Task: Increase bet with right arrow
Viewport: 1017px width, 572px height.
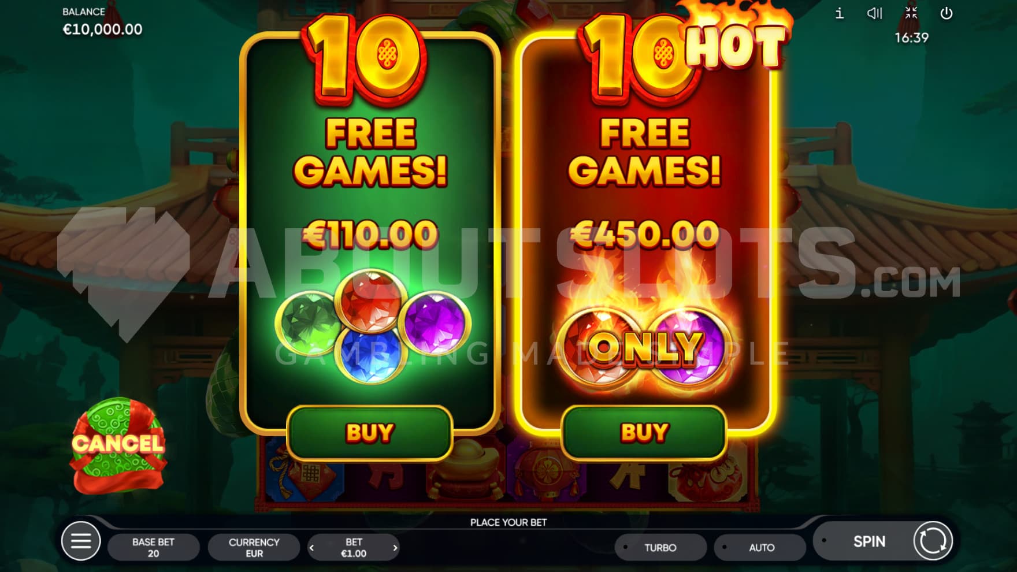Action: [x=395, y=548]
